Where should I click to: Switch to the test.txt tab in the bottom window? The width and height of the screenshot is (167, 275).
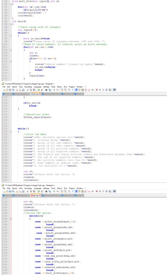coord(79,195)
